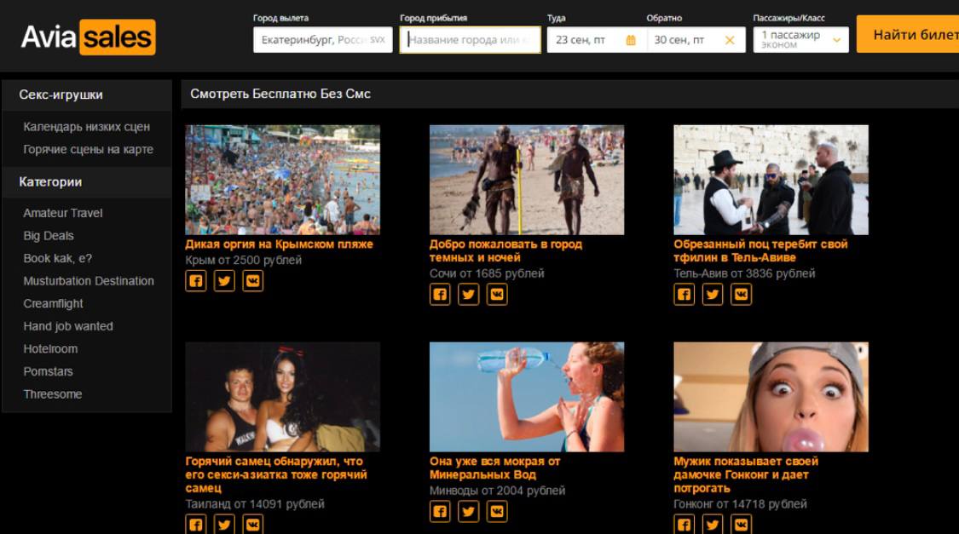Open the Крым crowded beach thumbnail

point(282,180)
